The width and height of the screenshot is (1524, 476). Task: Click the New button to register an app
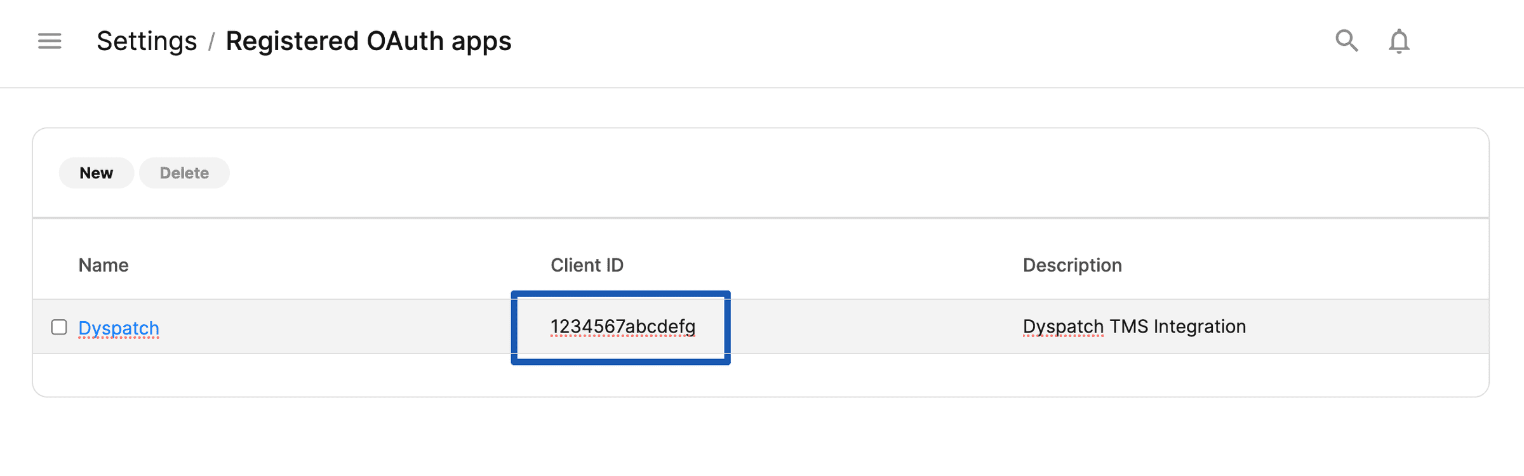[x=96, y=172]
